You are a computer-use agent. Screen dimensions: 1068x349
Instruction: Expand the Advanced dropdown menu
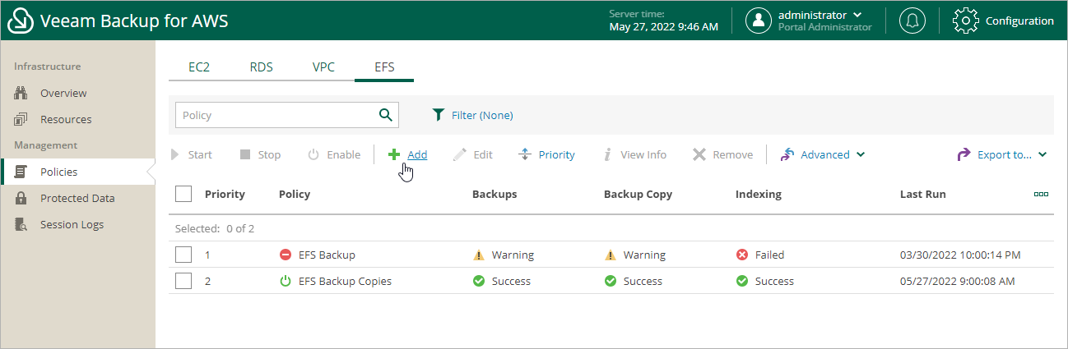[823, 154]
